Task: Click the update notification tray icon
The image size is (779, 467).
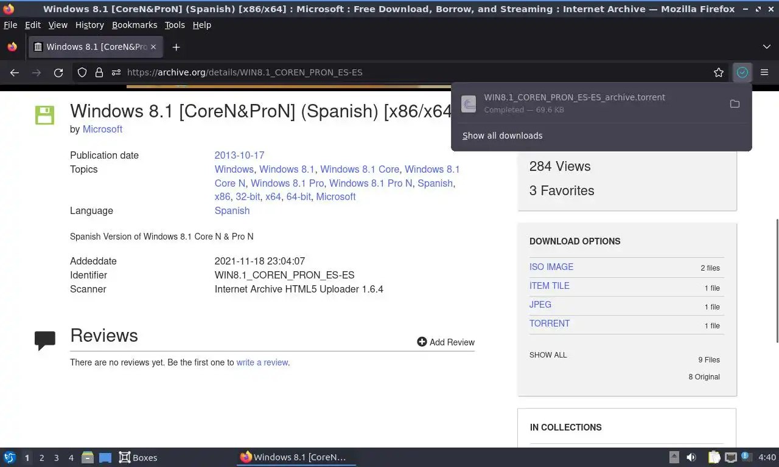Action: coord(746,457)
